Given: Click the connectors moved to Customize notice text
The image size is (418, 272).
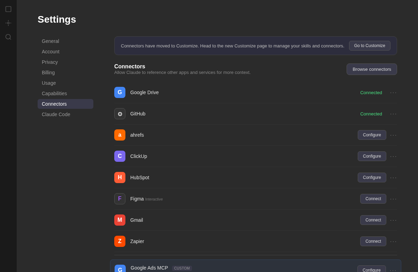Looking at the screenshot, I should pyautogui.click(x=233, y=46).
